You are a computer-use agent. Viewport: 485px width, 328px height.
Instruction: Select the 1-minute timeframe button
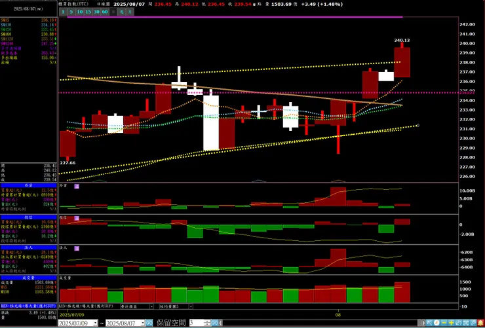pyautogui.click(x=63, y=12)
